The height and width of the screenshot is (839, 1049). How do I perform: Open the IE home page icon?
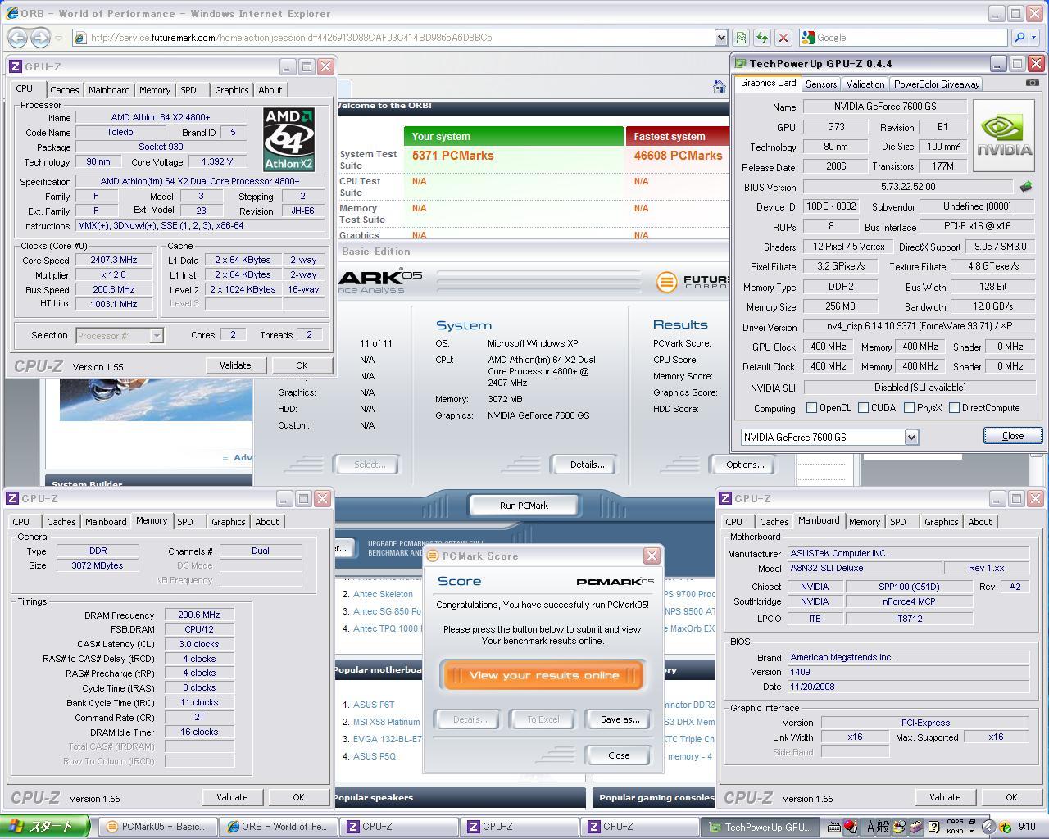pyautogui.click(x=720, y=87)
